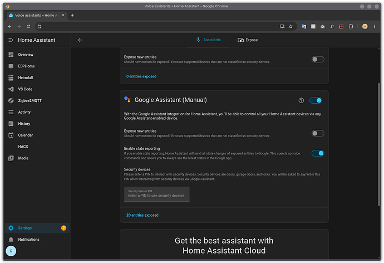Bookmark this page with the star
Viewport: 384px width, 263px height.
click(x=291, y=27)
